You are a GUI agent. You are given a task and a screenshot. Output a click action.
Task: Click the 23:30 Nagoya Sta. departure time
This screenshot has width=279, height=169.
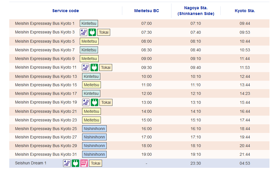(195, 163)
